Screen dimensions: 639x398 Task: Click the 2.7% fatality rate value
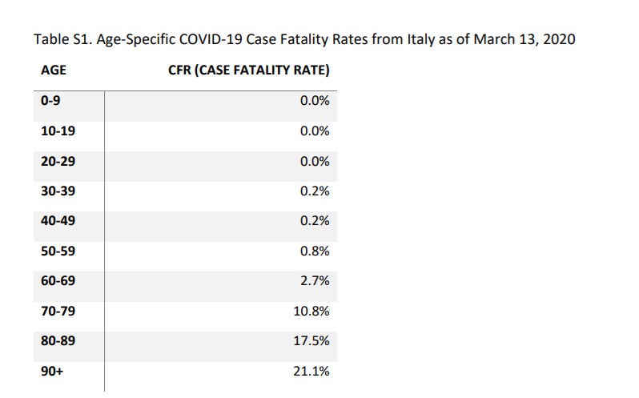click(315, 281)
